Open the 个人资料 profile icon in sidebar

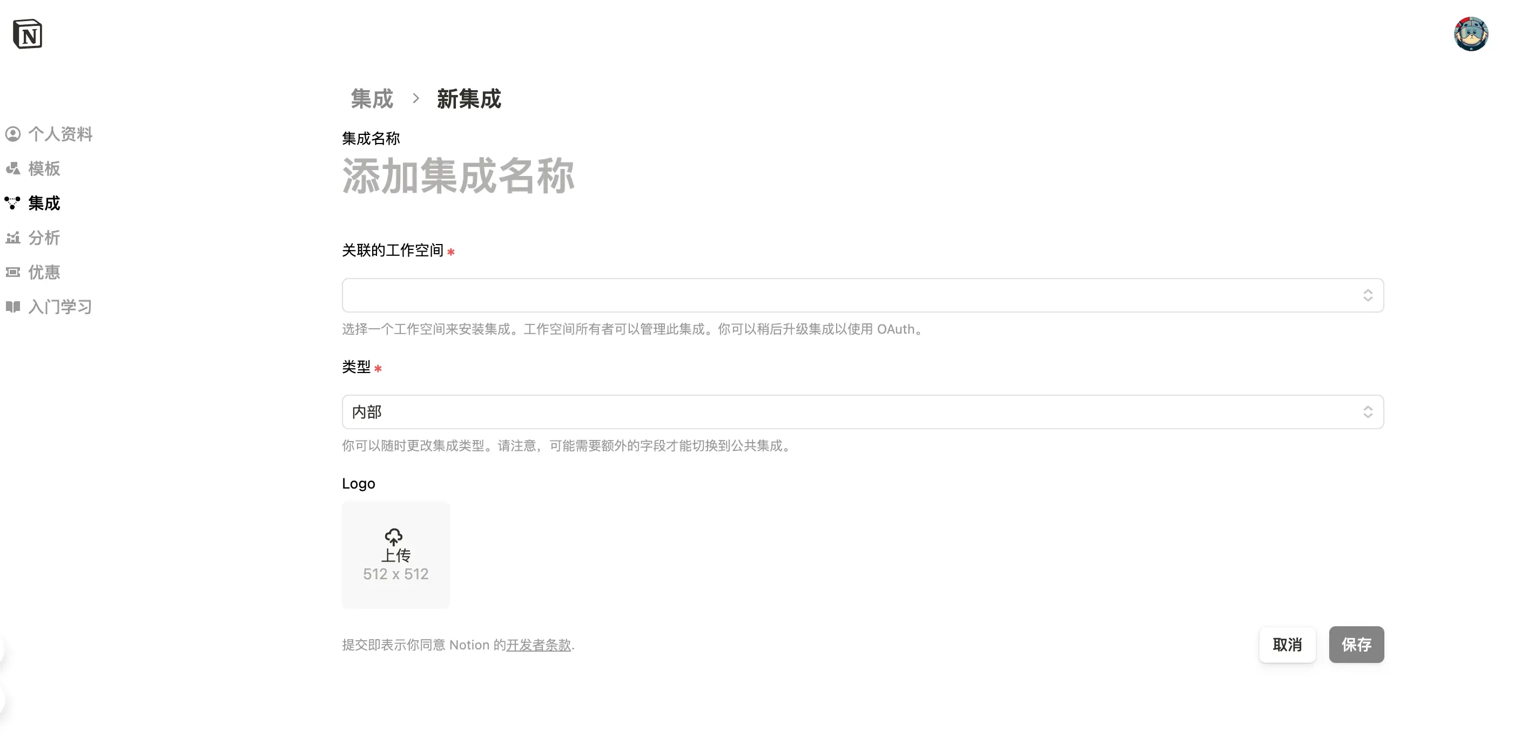pos(13,134)
